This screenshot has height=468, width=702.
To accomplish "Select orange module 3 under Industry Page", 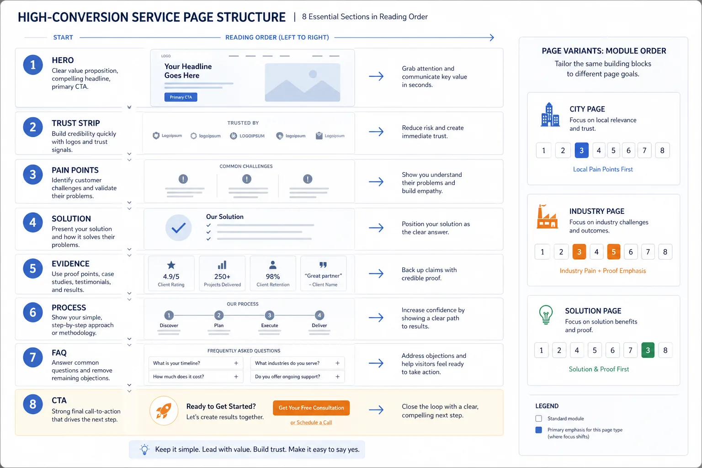I will click(579, 252).
